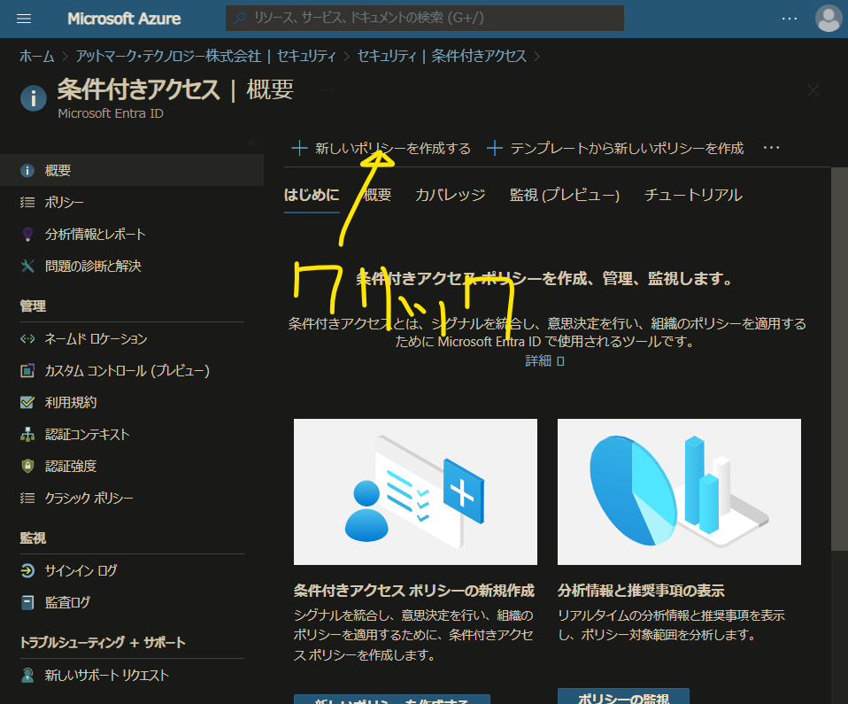Click the 利用規約 checkmark icon
848x704 pixels.
click(x=27, y=403)
